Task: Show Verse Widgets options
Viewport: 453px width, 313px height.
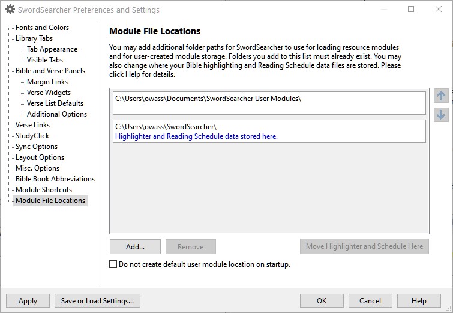Action: (49, 93)
